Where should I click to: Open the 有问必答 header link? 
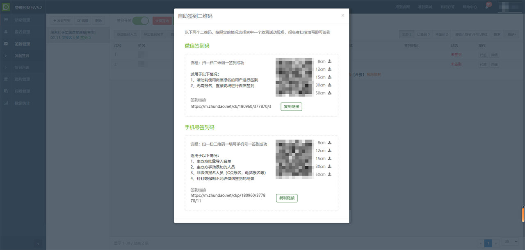click(x=447, y=7)
